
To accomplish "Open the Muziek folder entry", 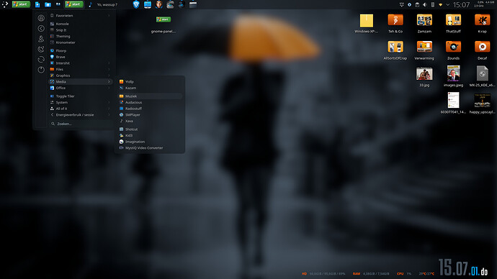I will click(x=150, y=96).
